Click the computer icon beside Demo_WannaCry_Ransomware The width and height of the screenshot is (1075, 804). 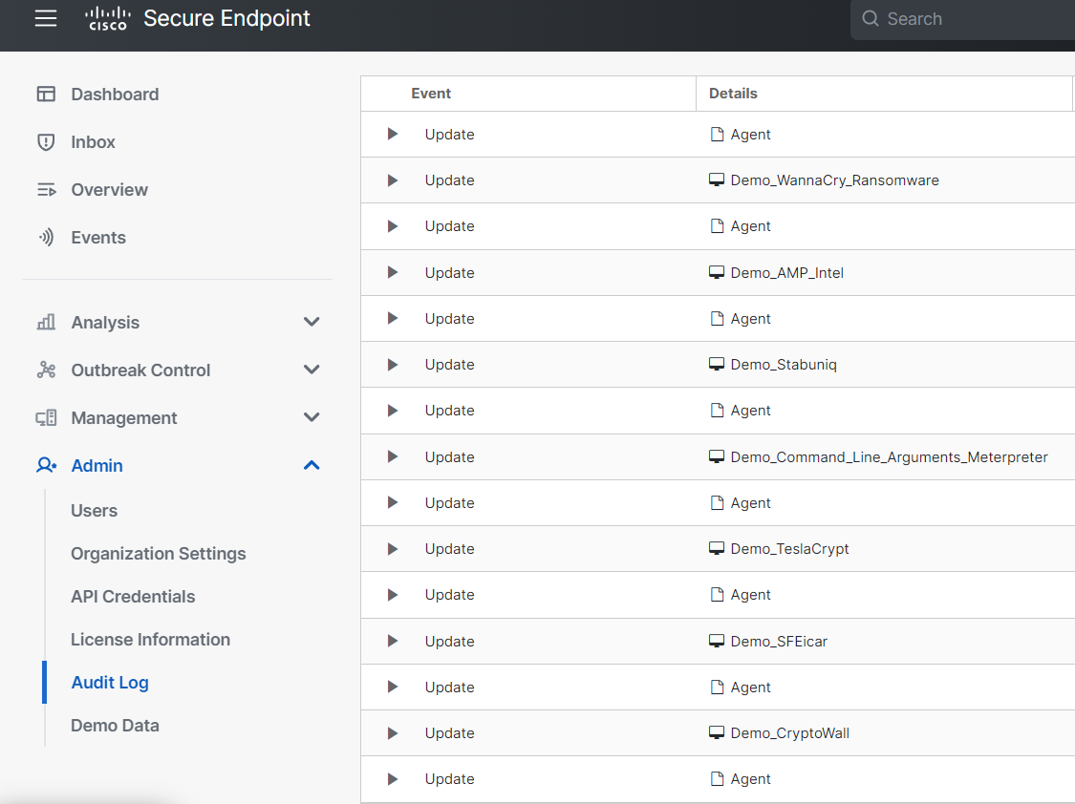[x=717, y=180]
